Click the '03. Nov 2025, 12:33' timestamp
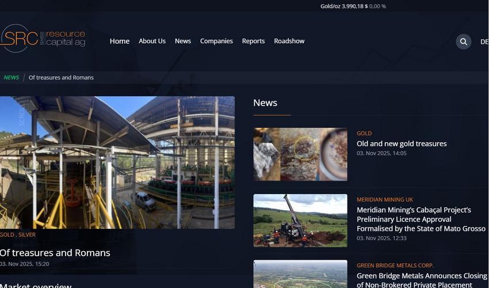The image size is (489, 288). 382,238
